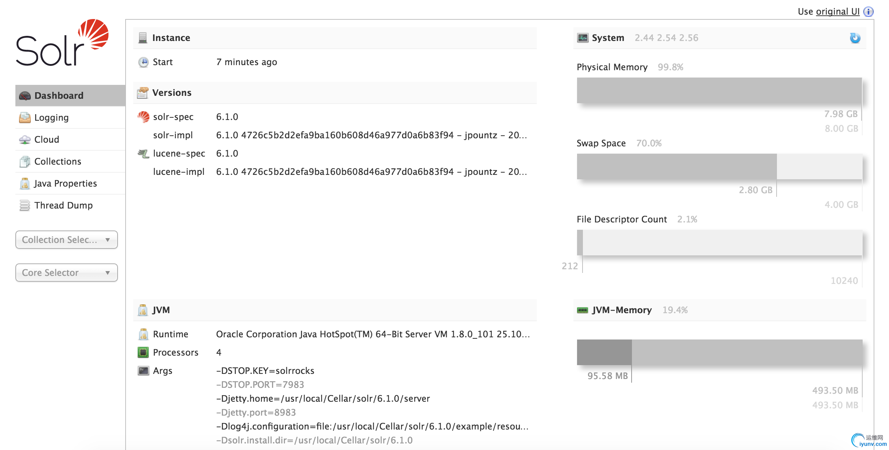
Task: Click the JVM-Memory chip icon
Action: click(x=583, y=310)
